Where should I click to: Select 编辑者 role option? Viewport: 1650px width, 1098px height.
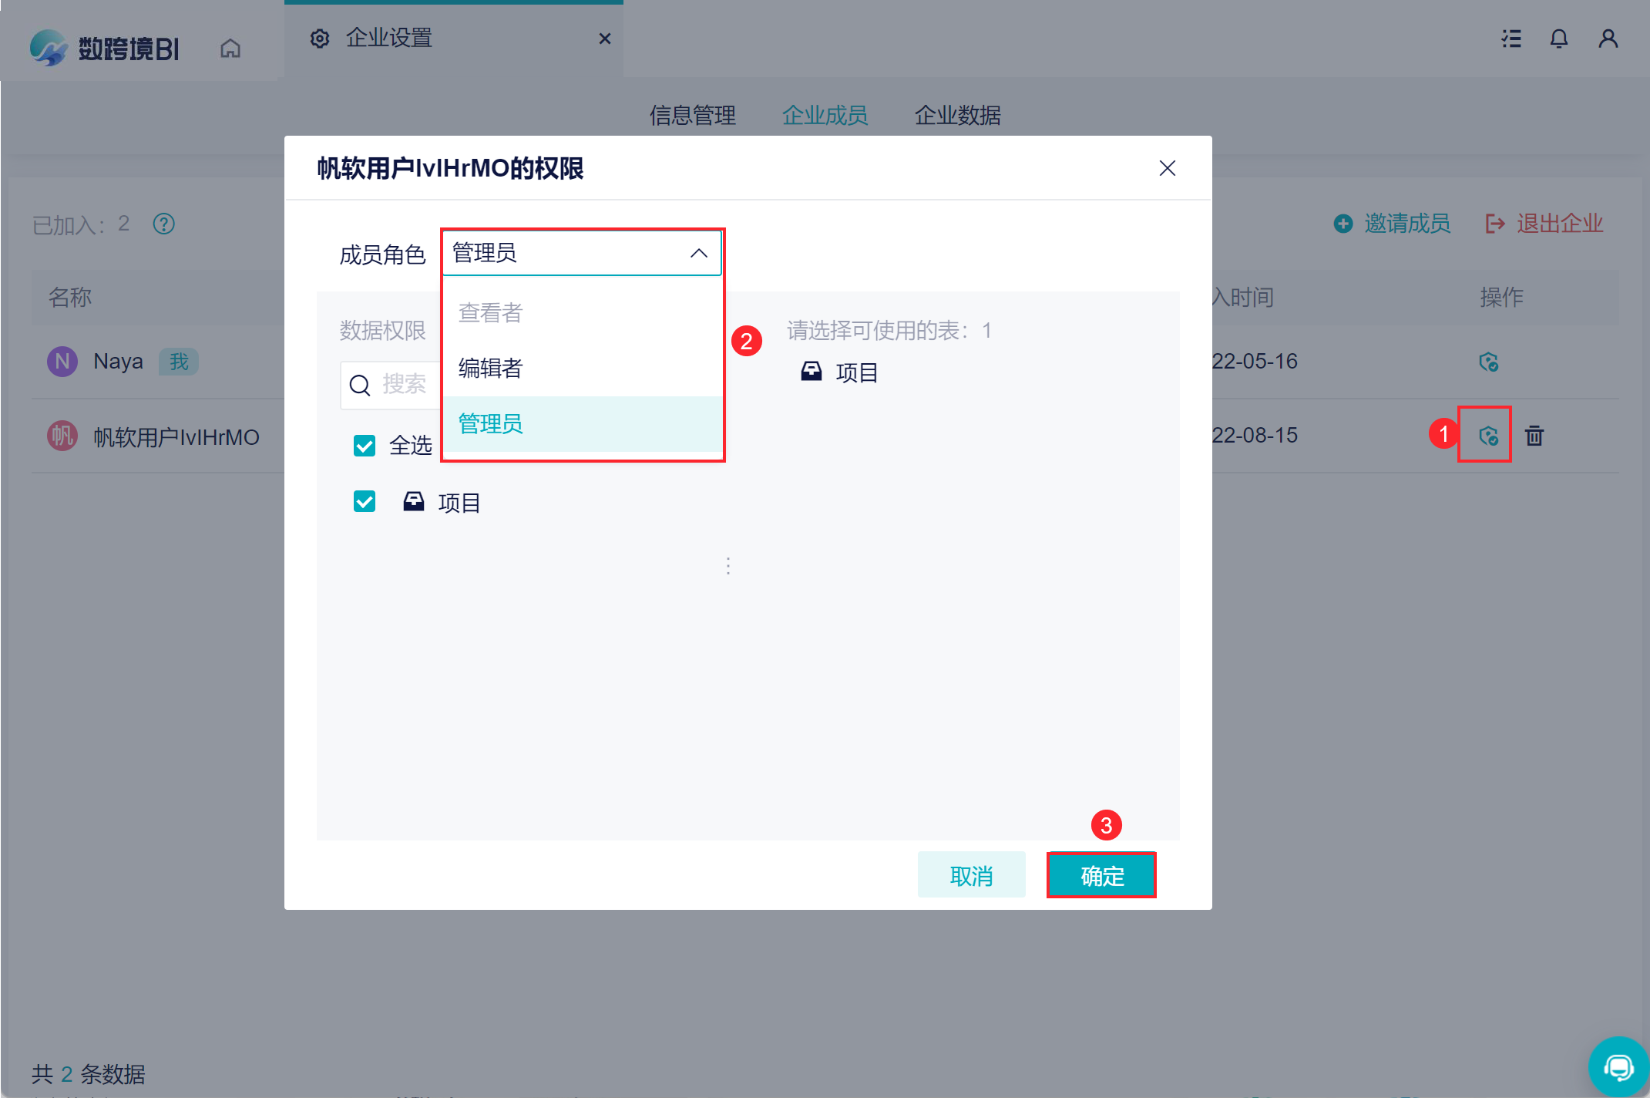coord(490,368)
